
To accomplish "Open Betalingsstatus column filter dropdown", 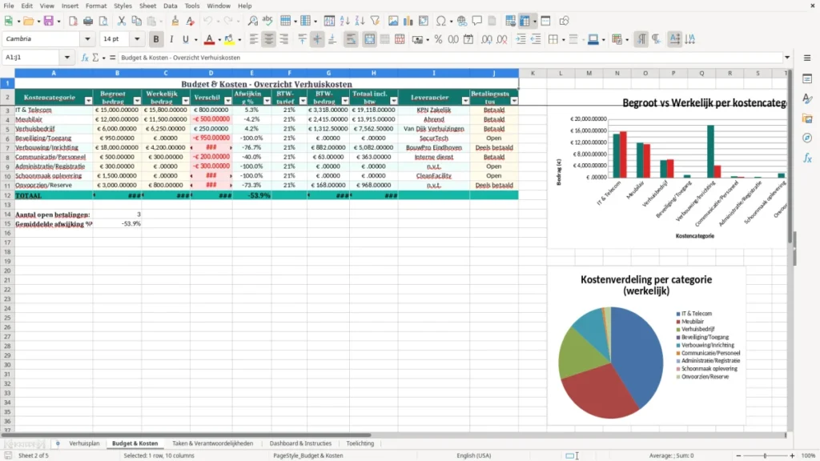I will click(514, 101).
